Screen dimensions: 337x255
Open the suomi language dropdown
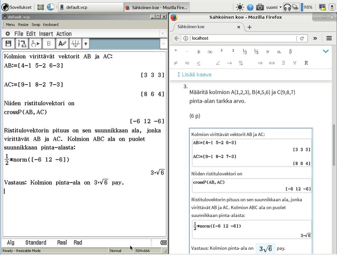point(273,7)
